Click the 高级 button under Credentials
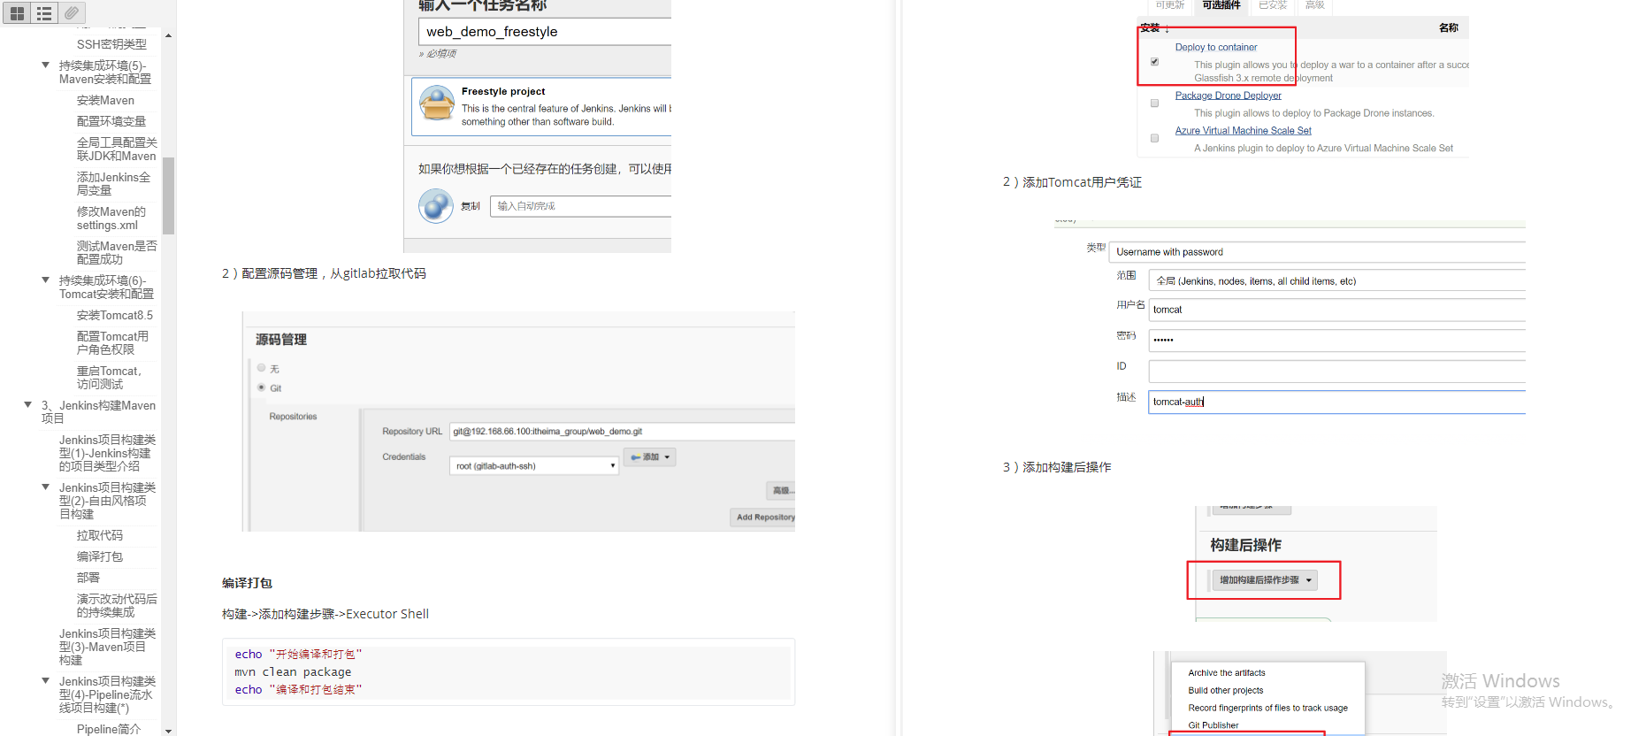Screen dimensions: 1646x736 [781, 490]
